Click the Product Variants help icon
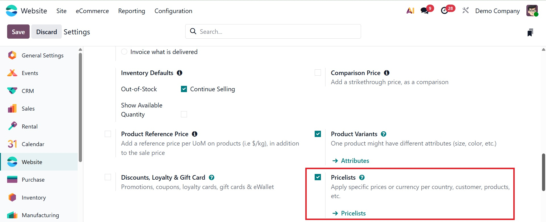The width and height of the screenshot is (546, 222). coord(384,134)
